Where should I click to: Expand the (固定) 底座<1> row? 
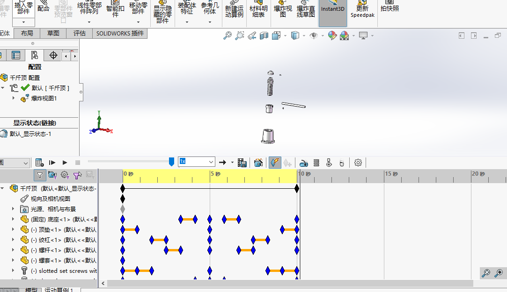13,219
